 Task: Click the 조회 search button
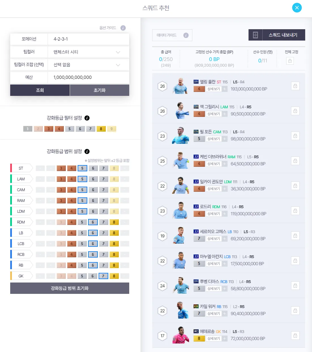click(x=40, y=90)
